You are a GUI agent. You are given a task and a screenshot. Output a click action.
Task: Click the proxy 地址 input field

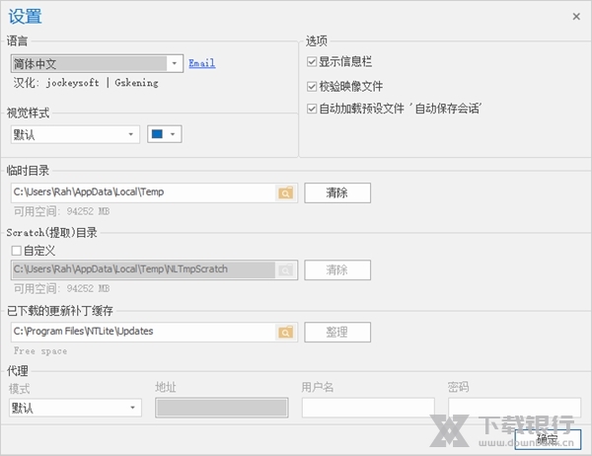(222, 408)
